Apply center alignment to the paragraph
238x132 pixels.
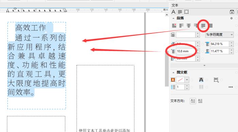189,26
